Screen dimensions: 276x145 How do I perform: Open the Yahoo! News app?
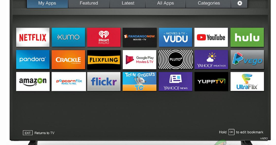(x=175, y=82)
